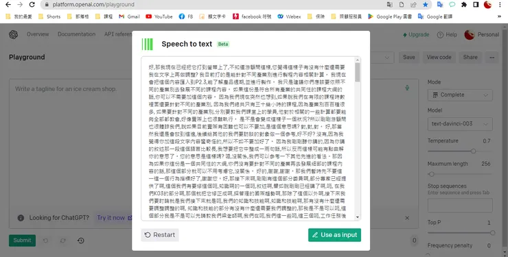Click the Beta badge label

[x=223, y=45]
